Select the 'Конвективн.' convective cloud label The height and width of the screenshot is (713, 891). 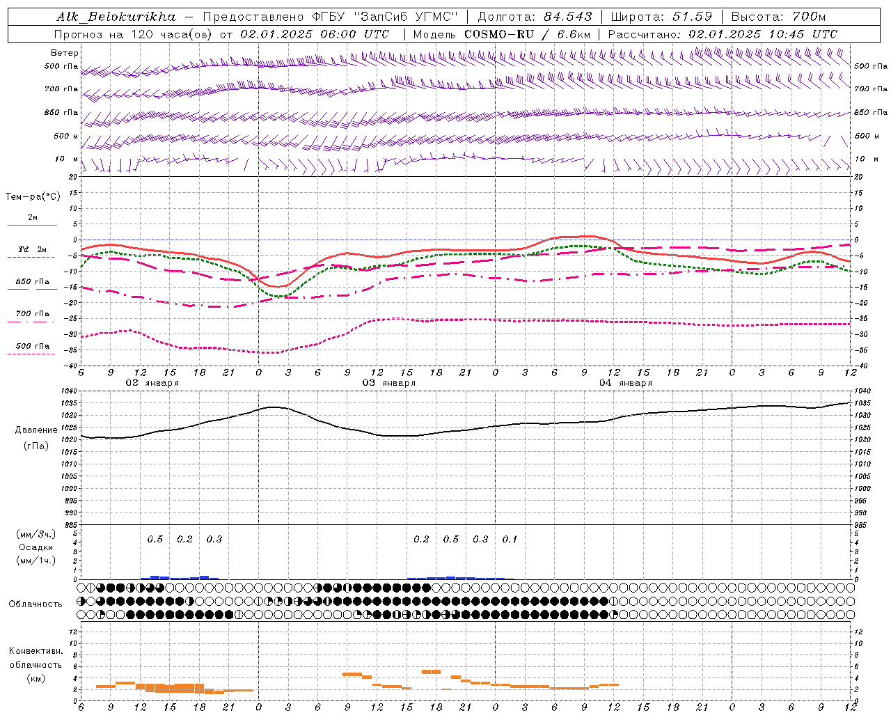(36, 651)
